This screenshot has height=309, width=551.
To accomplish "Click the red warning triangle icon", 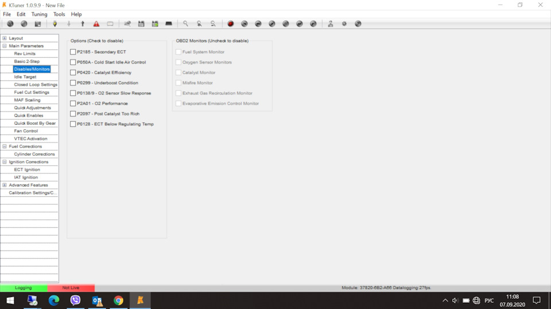I will (x=96, y=24).
